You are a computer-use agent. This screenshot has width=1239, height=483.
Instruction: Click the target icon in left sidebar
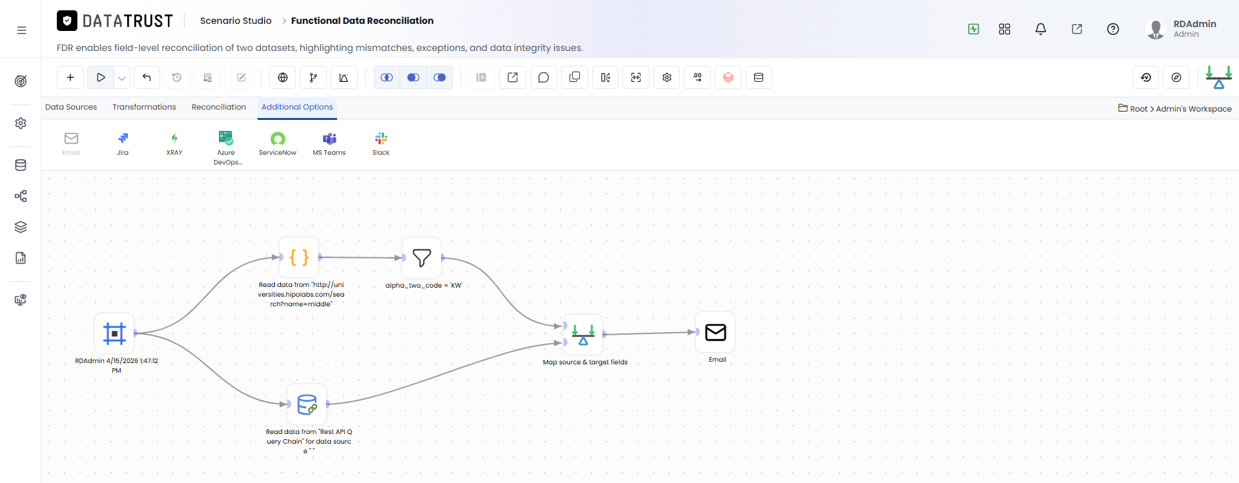point(21,81)
